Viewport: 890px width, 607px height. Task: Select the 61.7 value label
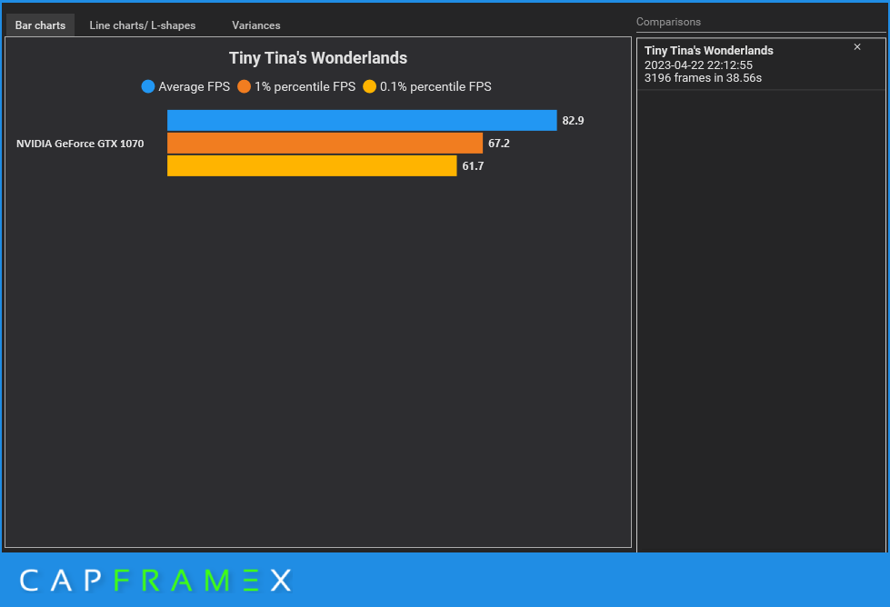click(x=473, y=165)
